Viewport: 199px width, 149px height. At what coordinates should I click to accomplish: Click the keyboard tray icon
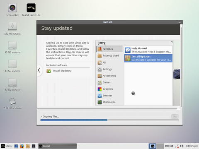(167, 146)
